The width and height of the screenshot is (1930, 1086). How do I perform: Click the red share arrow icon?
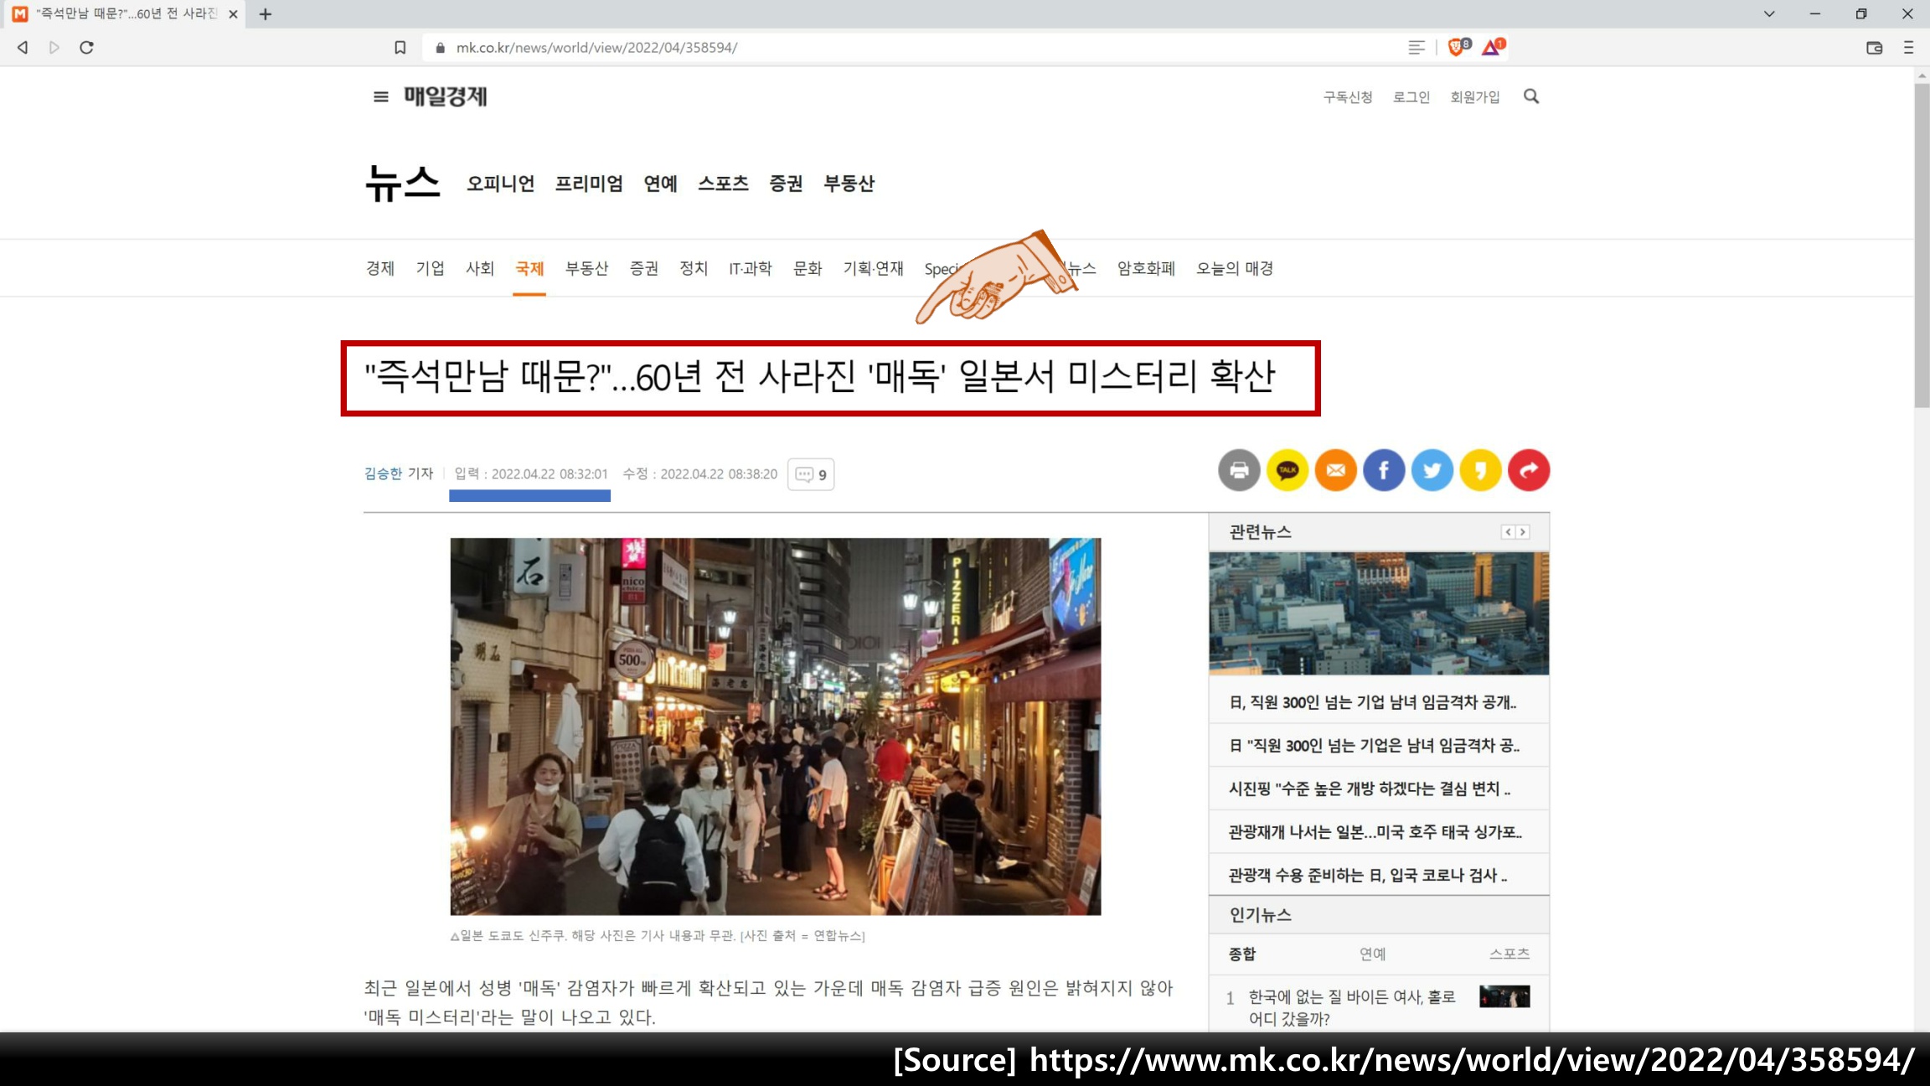[x=1529, y=470]
